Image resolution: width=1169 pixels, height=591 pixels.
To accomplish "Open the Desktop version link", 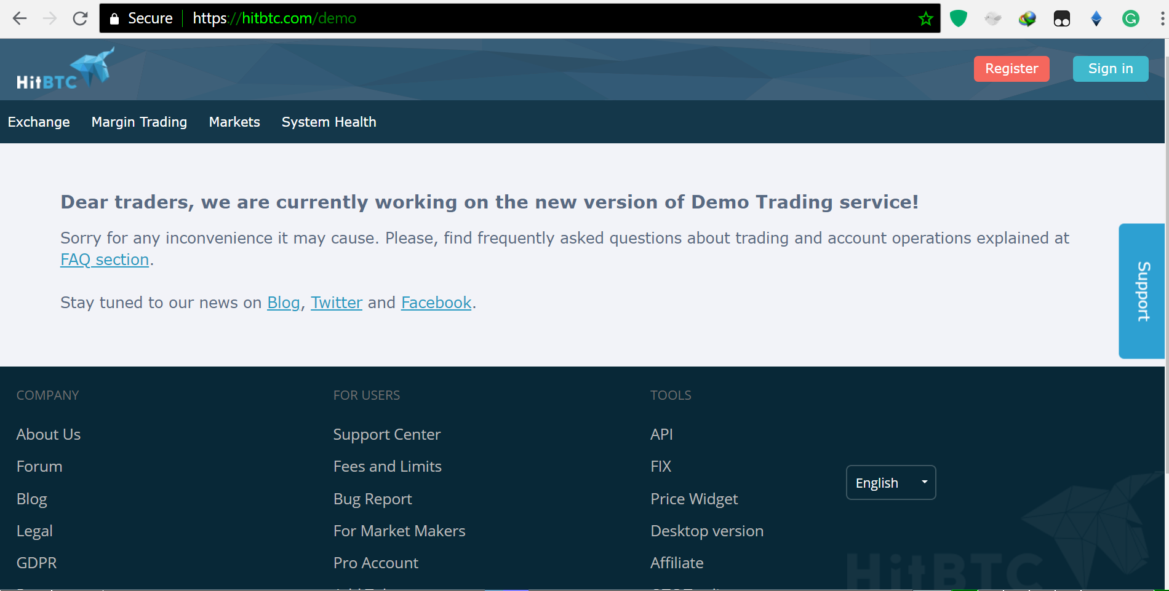I will 707,531.
